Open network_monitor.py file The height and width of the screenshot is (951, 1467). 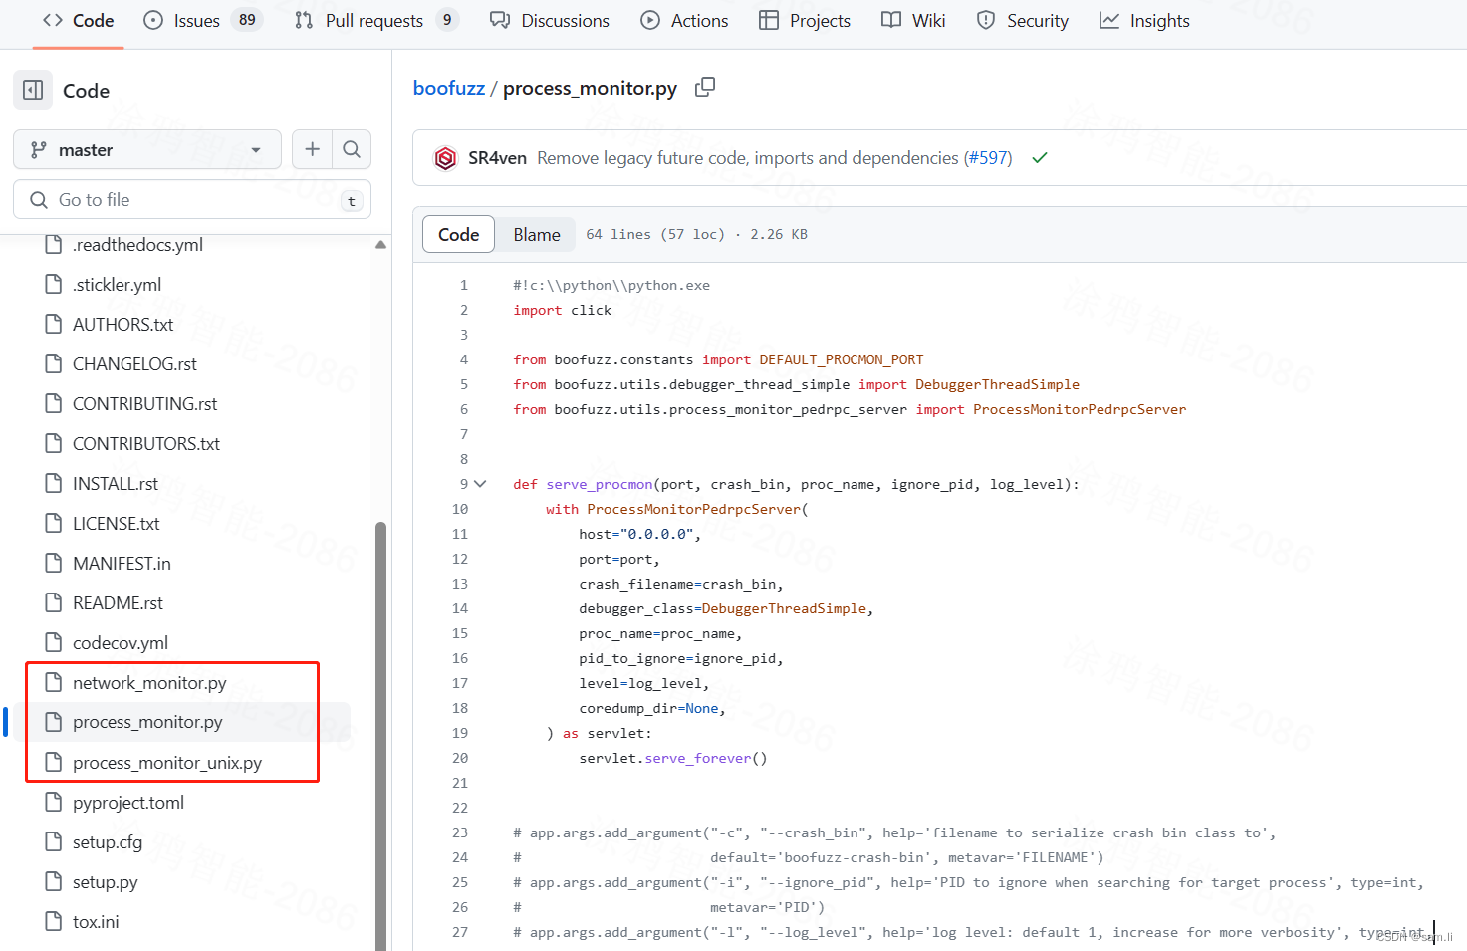point(149,683)
